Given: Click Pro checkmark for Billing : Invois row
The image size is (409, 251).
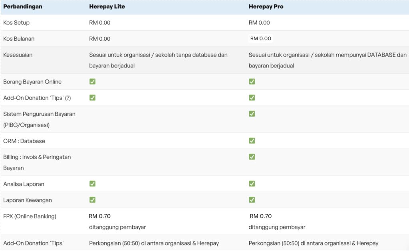Looking at the screenshot, I should (x=252, y=157).
